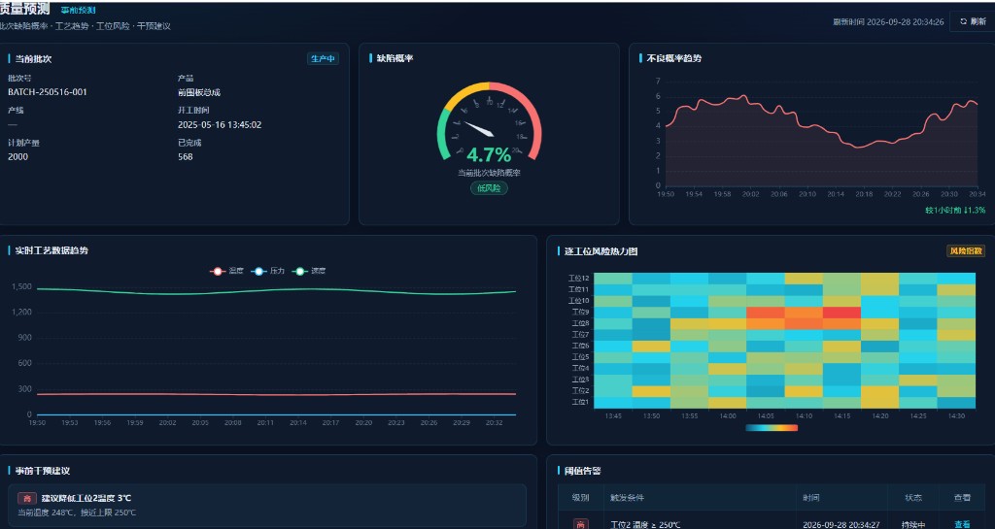Click the 20:18 label on defect trend axis
This screenshot has width=995, height=529.
click(864, 194)
